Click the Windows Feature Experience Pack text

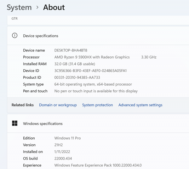pos(98,165)
